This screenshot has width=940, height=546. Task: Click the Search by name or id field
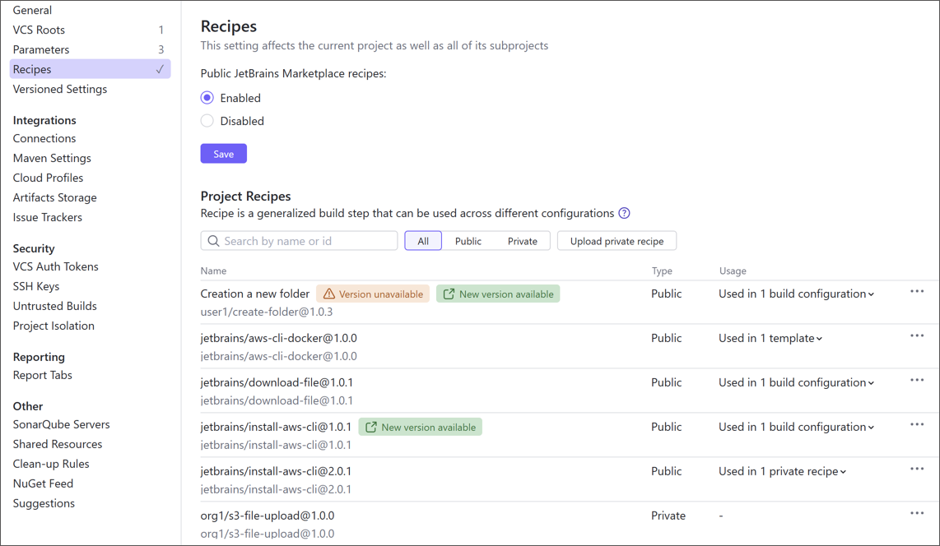point(305,240)
